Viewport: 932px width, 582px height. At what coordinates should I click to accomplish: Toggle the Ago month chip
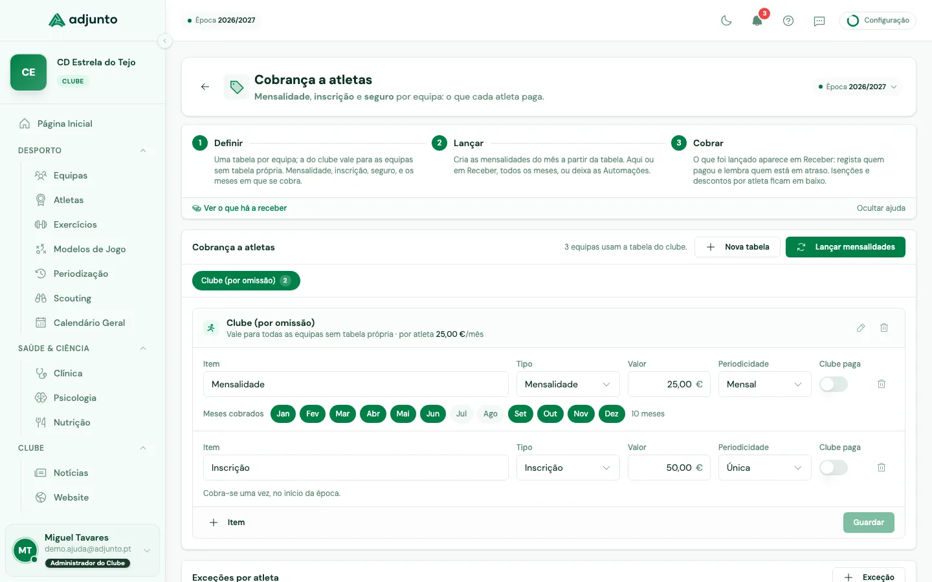[x=491, y=414]
